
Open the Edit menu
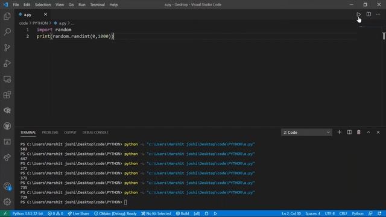tap(27, 5)
